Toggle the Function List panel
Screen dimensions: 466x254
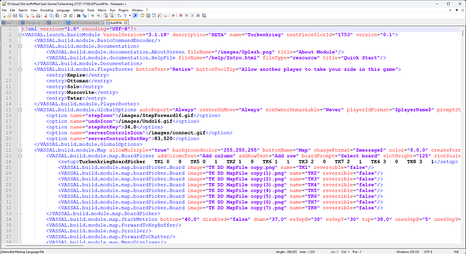coord(160,16)
